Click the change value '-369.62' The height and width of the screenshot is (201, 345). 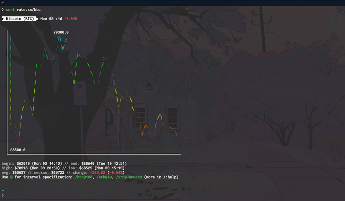(98, 173)
